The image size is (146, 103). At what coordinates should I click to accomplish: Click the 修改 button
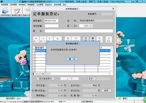click(106, 90)
